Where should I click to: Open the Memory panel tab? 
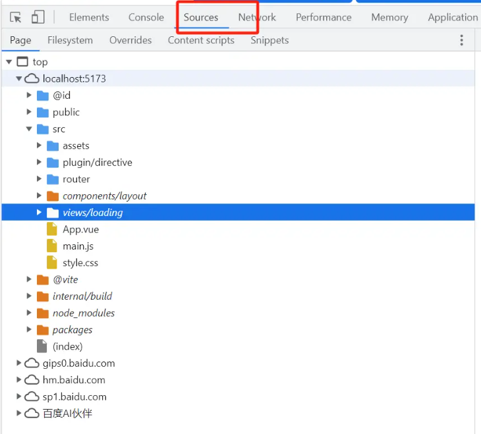(389, 18)
